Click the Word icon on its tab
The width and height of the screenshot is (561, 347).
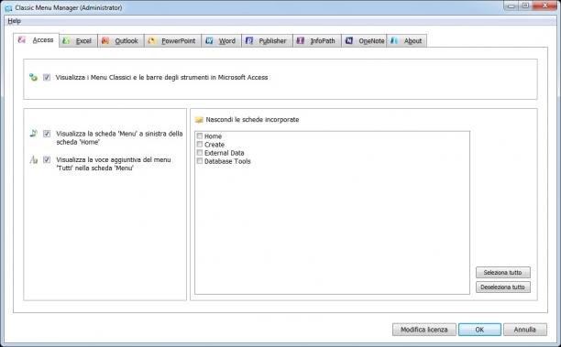209,40
